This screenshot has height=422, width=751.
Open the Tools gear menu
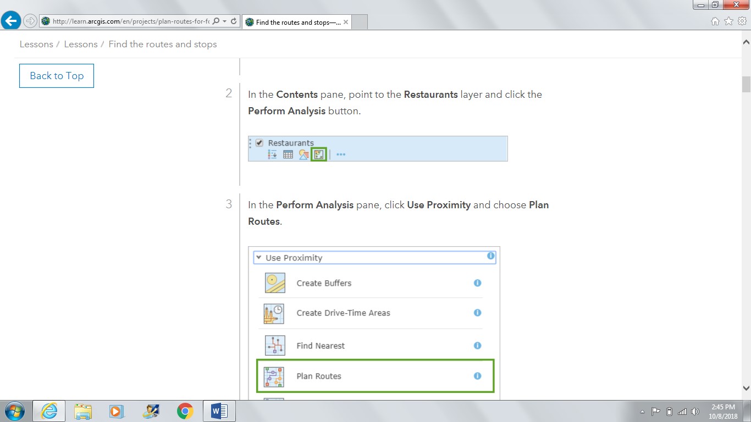742,21
